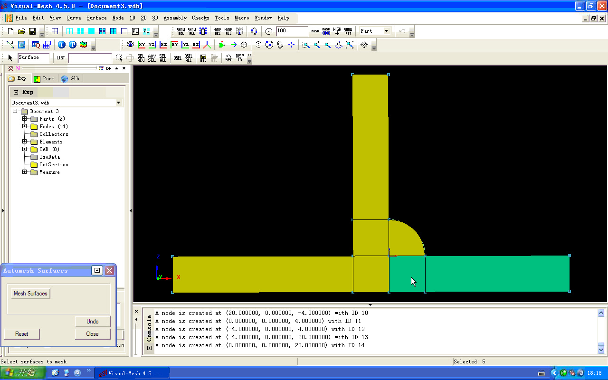Screen dimensions: 608x380
Task: Click the NIGH+ neighbor icon
Action: click(337, 31)
